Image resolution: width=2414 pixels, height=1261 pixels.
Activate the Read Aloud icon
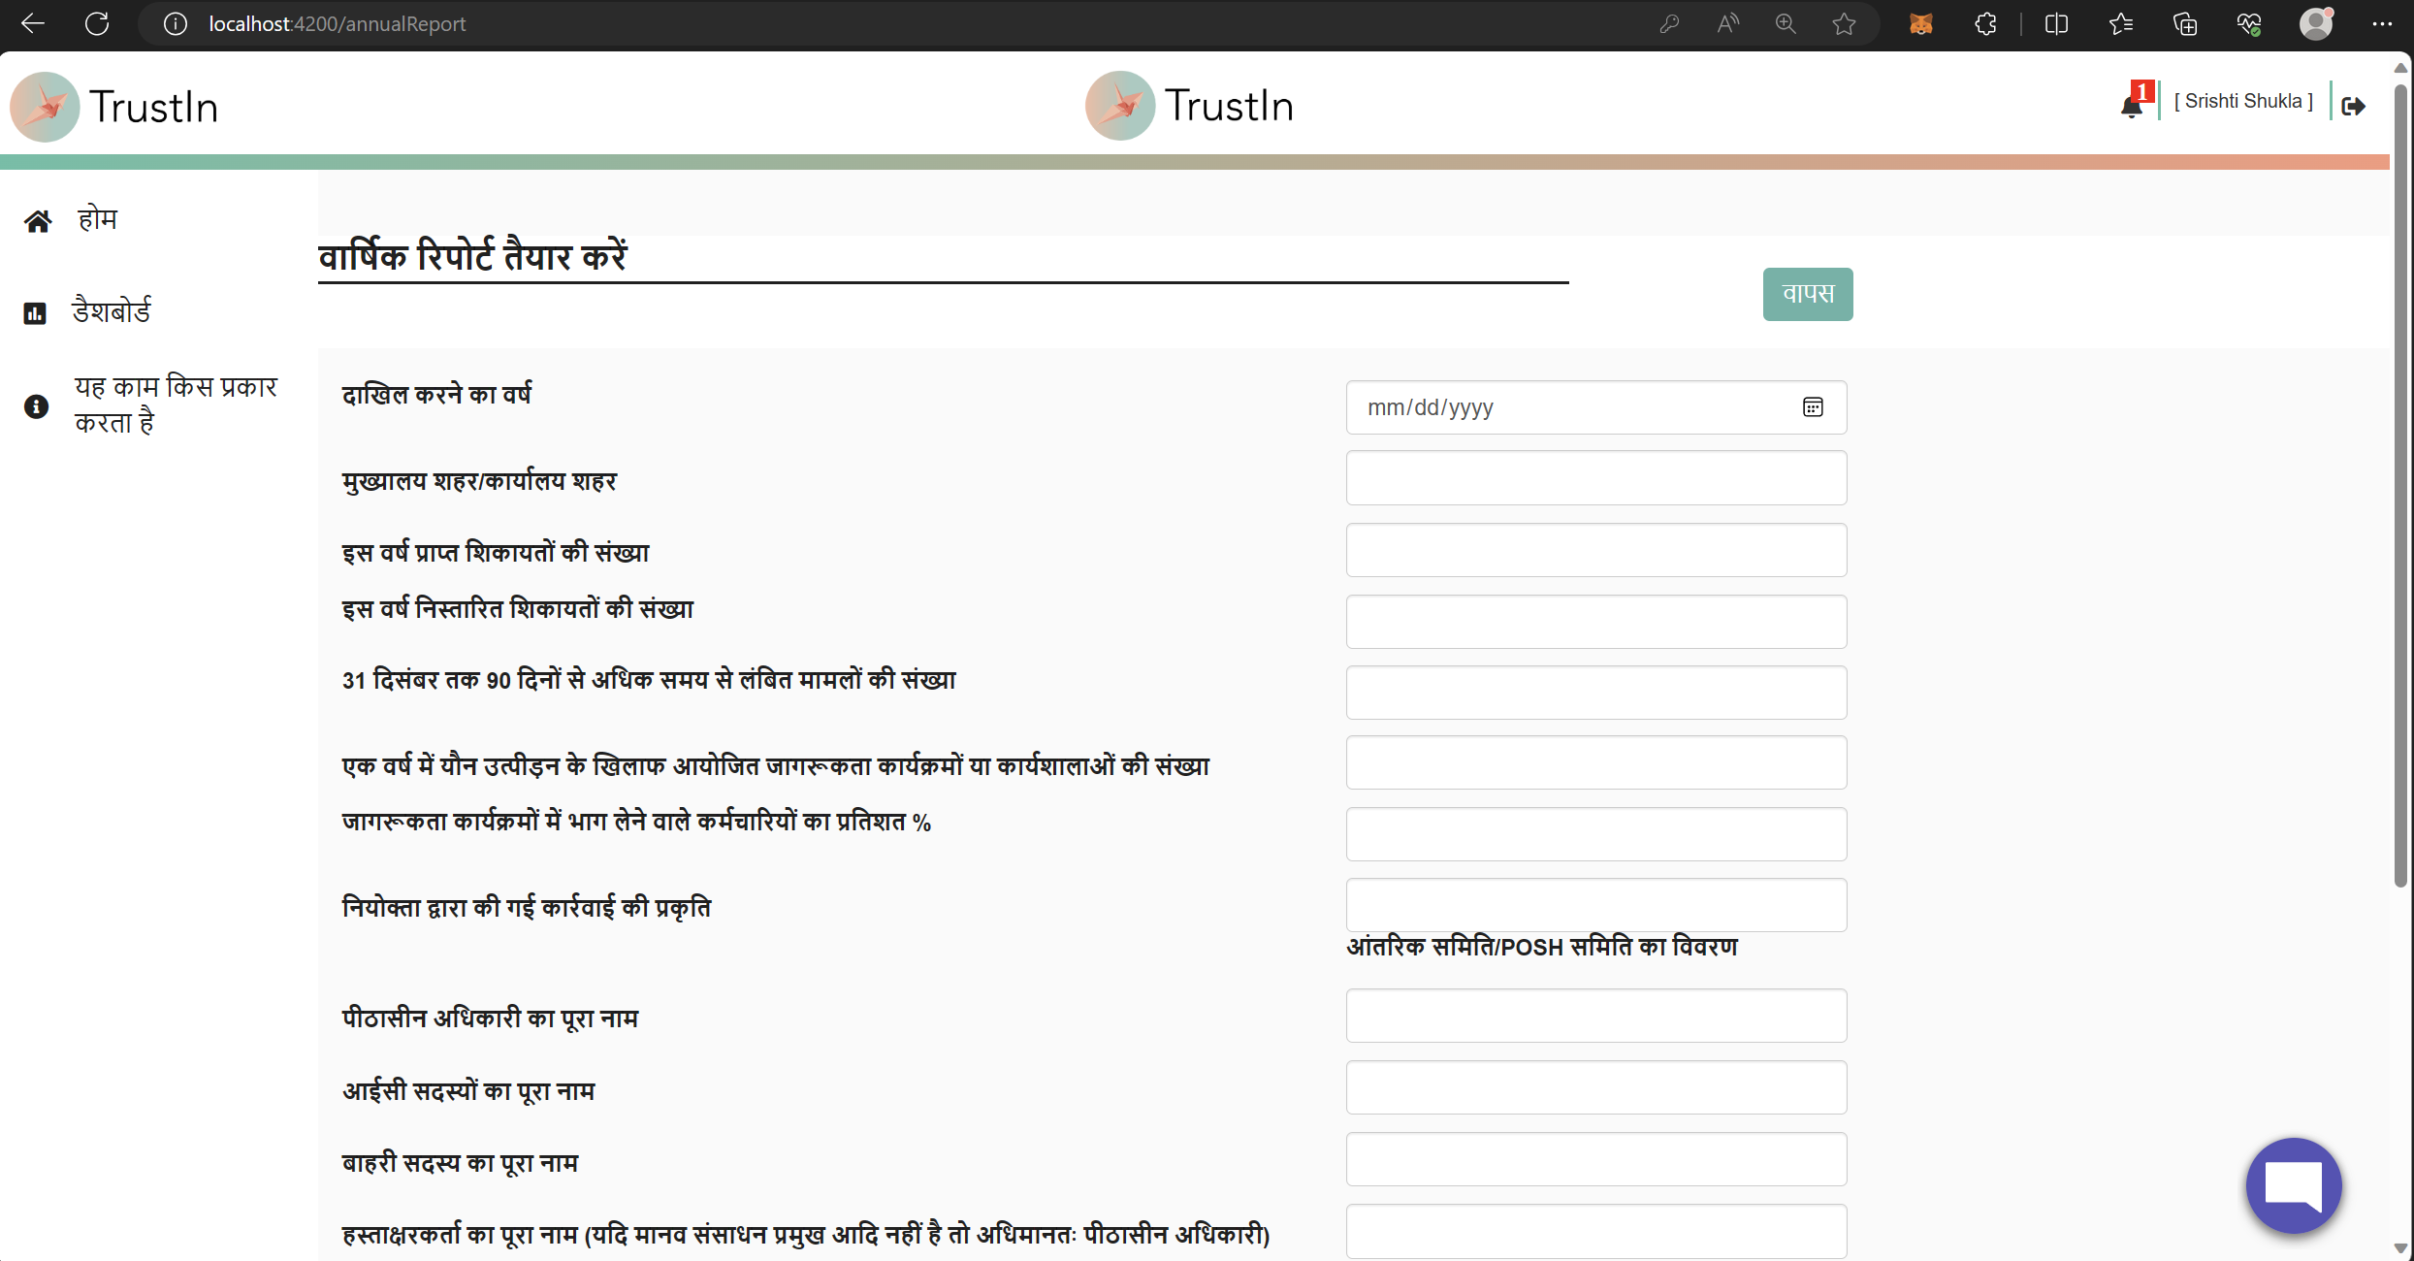tap(1727, 23)
